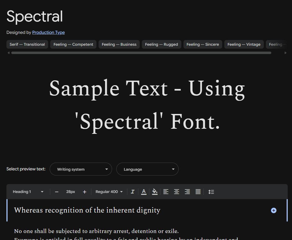
Task: Select the Serif — Transitional tag
Action: 27,44
